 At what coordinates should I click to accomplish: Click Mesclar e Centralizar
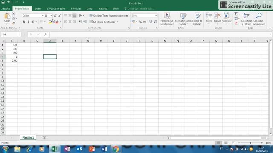coord(102,22)
